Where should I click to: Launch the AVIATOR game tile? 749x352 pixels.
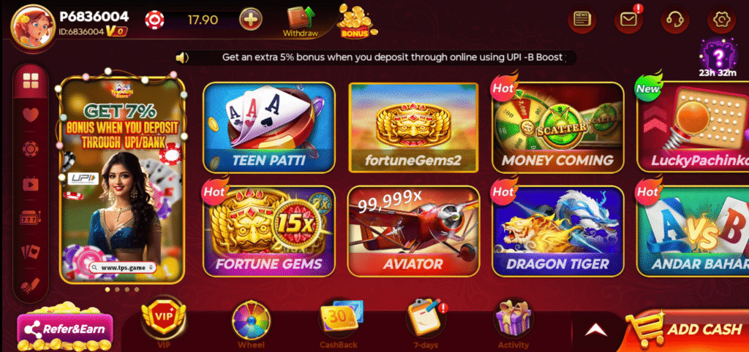coord(413,232)
